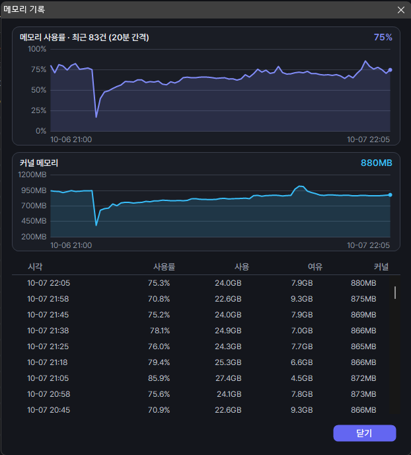411x455 pixels.
Task: Click the 사용률 column header
Action: point(164,267)
